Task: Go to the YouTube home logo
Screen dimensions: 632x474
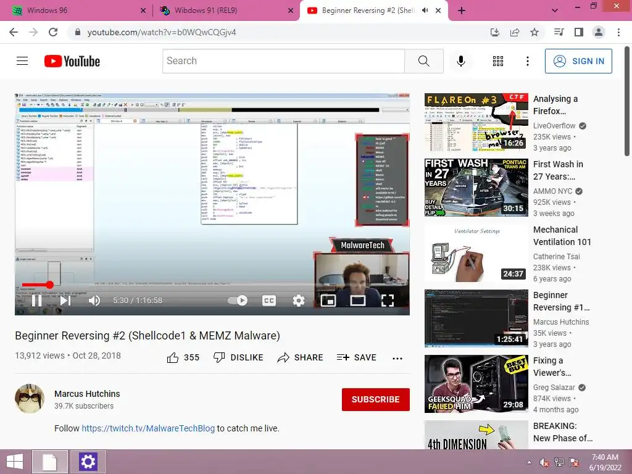Action: click(72, 61)
